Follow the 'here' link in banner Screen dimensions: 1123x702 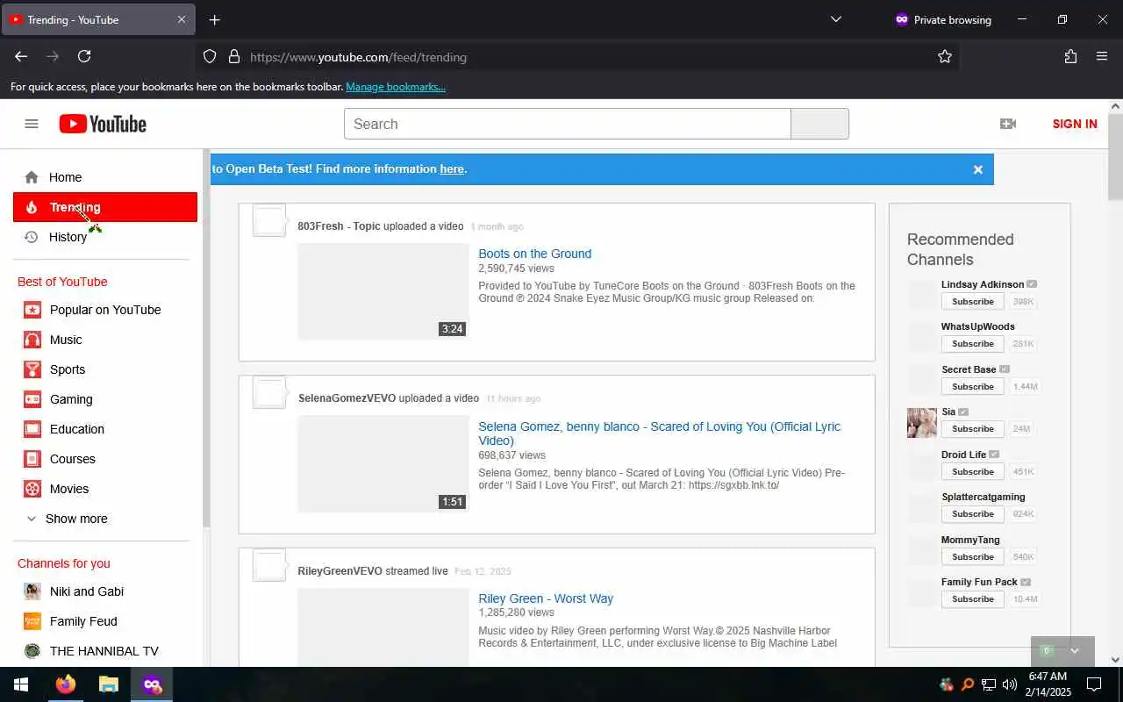tap(452, 168)
